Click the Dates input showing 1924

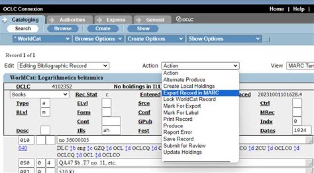[302, 130]
